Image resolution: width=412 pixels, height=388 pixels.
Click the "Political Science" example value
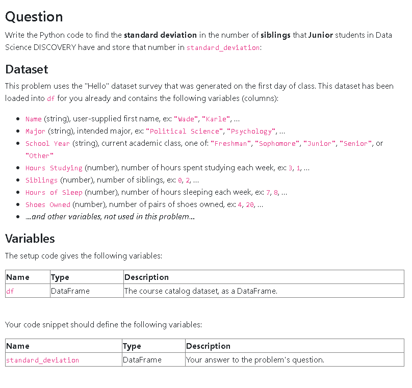click(x=185, y=132)
